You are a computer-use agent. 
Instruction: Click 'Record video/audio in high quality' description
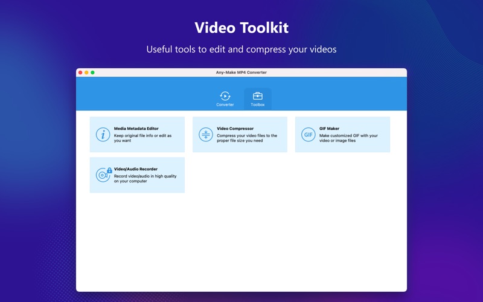click(145, 179)
